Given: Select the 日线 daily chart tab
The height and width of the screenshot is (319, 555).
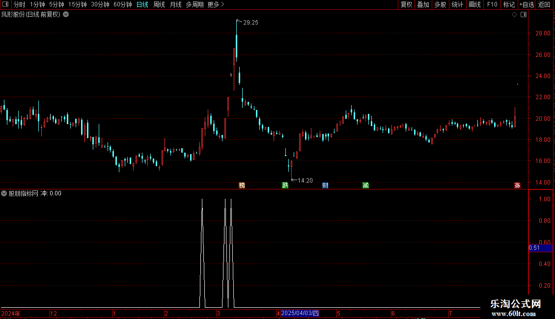Looking at the screenshot, I should coord(142,4).
